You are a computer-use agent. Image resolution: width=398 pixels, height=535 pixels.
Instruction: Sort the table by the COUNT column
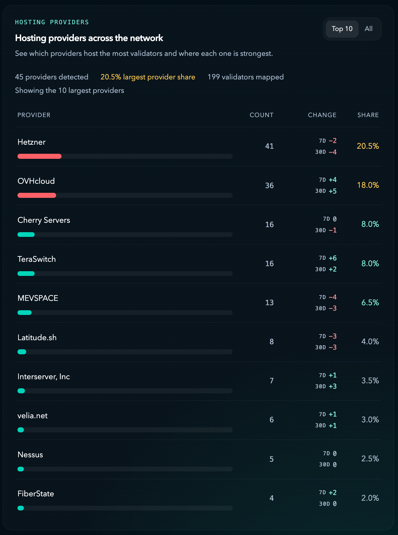[262, 115]
